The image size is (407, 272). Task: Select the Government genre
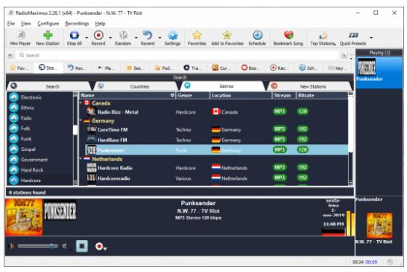[40, 160]
